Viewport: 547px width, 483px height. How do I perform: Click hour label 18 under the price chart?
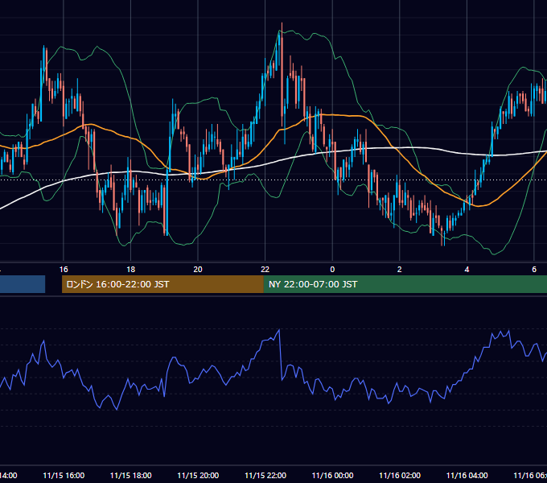pos(131,270)
